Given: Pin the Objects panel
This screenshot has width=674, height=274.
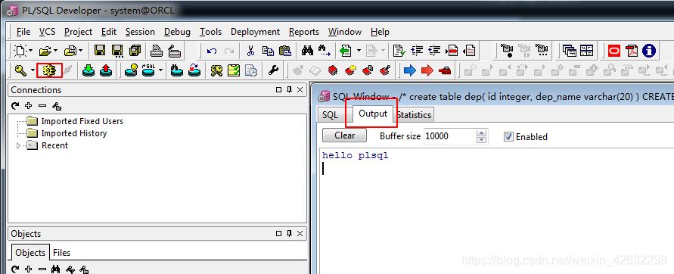Looking at the screenshot, I should [289, 234].
